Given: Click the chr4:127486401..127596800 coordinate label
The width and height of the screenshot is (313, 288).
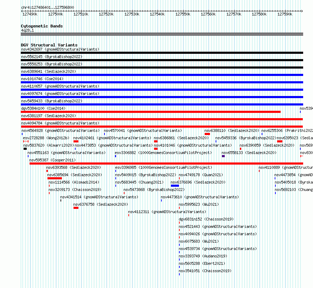Looking at the screenshot, I should (x=47, y=7).
